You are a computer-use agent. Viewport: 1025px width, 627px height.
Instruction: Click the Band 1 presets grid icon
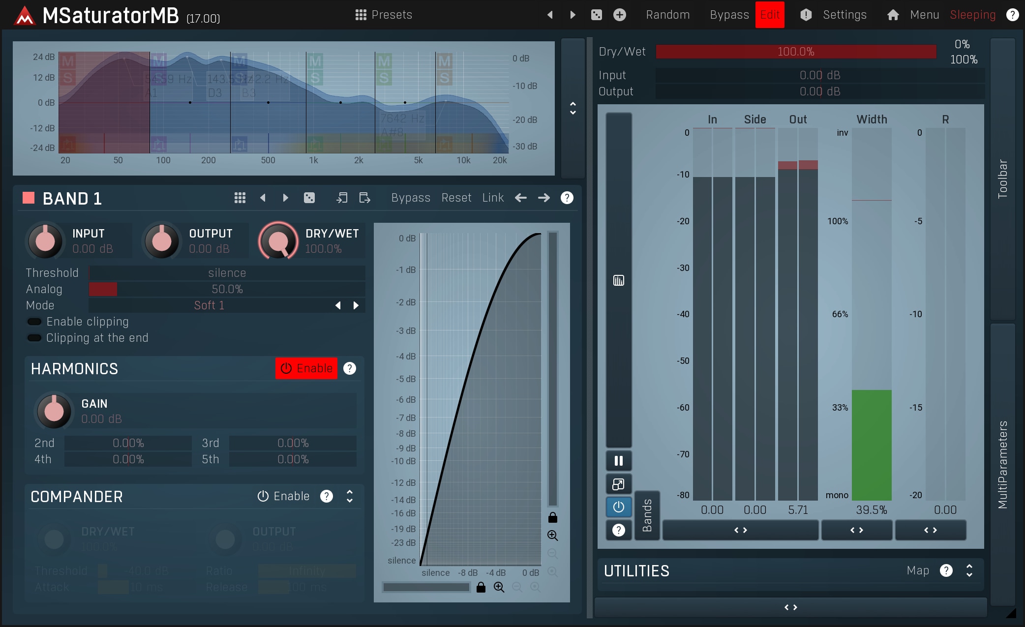(x=240, y=198)
